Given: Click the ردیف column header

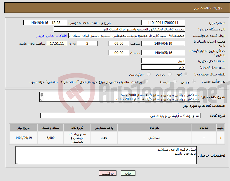Looking at the screenshot, I should pos(220,128).
